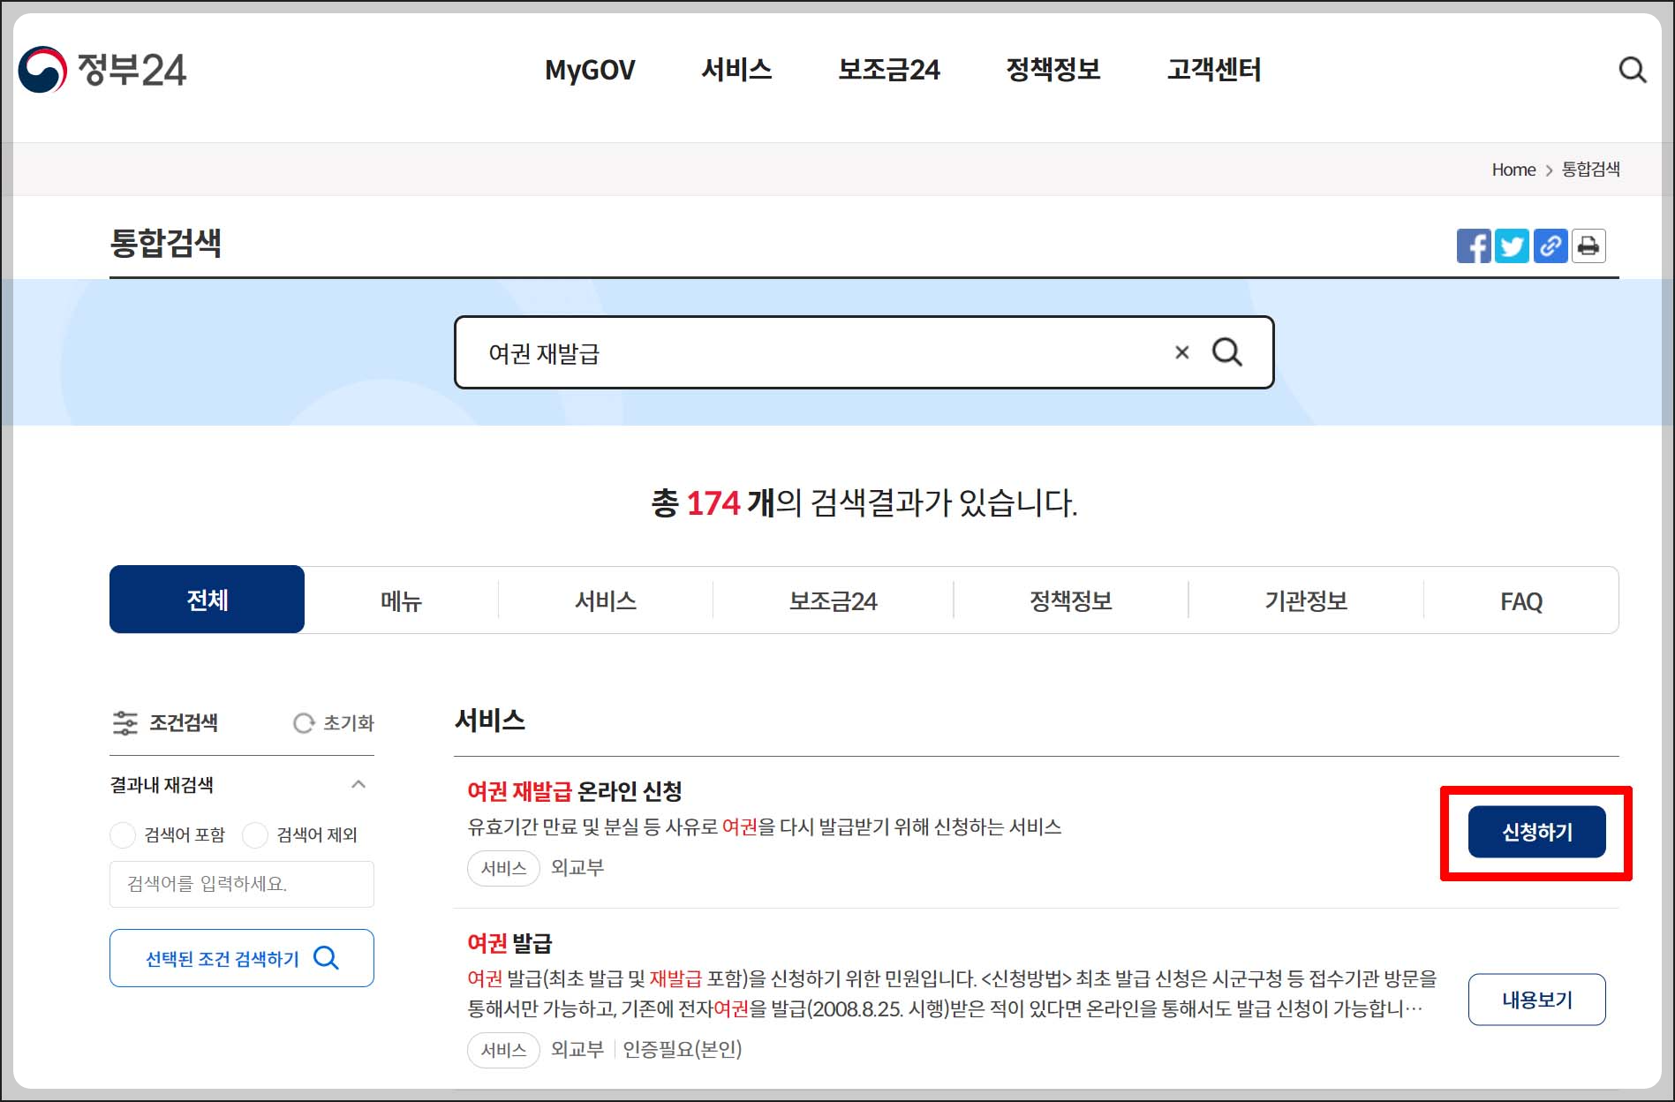Image resolution: width=1675 pixels, height=1102 pixels.
Task: Print the page using the printer icon
Action: (1588, 246)
